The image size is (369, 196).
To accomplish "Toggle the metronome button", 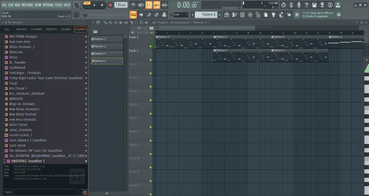I will (x=133, y=5).
